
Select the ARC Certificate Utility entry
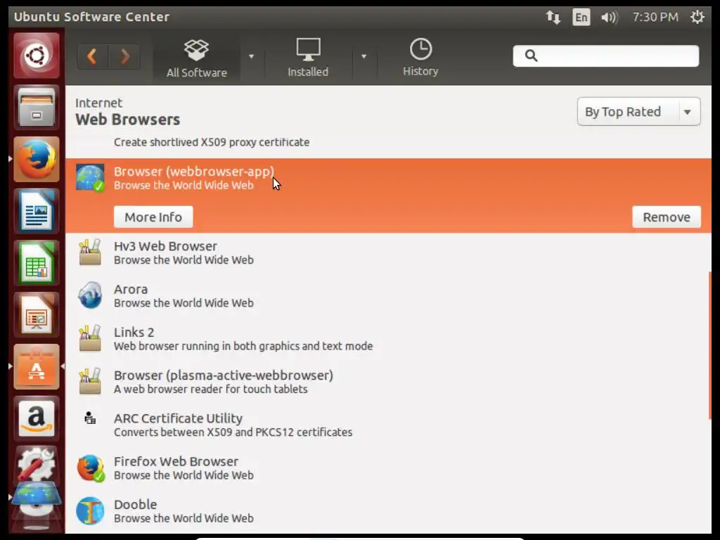388,425
